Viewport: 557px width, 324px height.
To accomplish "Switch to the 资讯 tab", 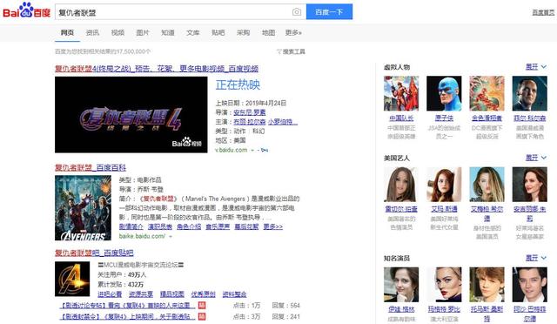I will point(92,33).
